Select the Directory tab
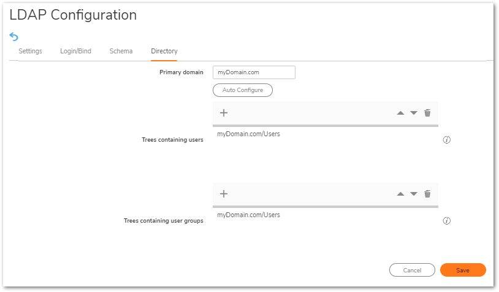Viewport: 499px width, 292px height. 164,52
